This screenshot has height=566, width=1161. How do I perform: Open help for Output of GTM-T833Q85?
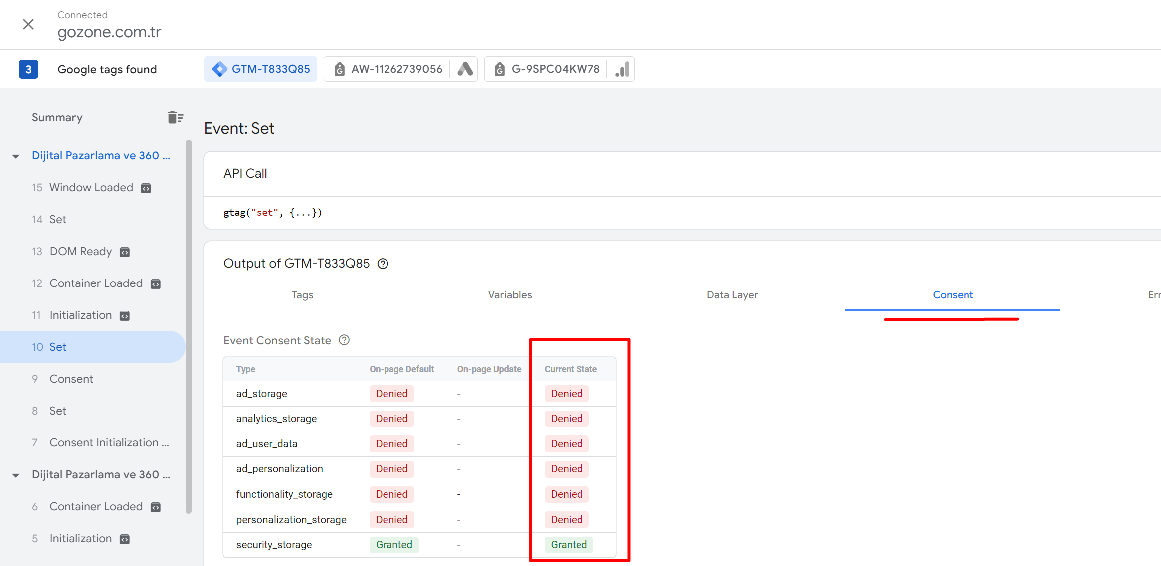pos(383,264)
